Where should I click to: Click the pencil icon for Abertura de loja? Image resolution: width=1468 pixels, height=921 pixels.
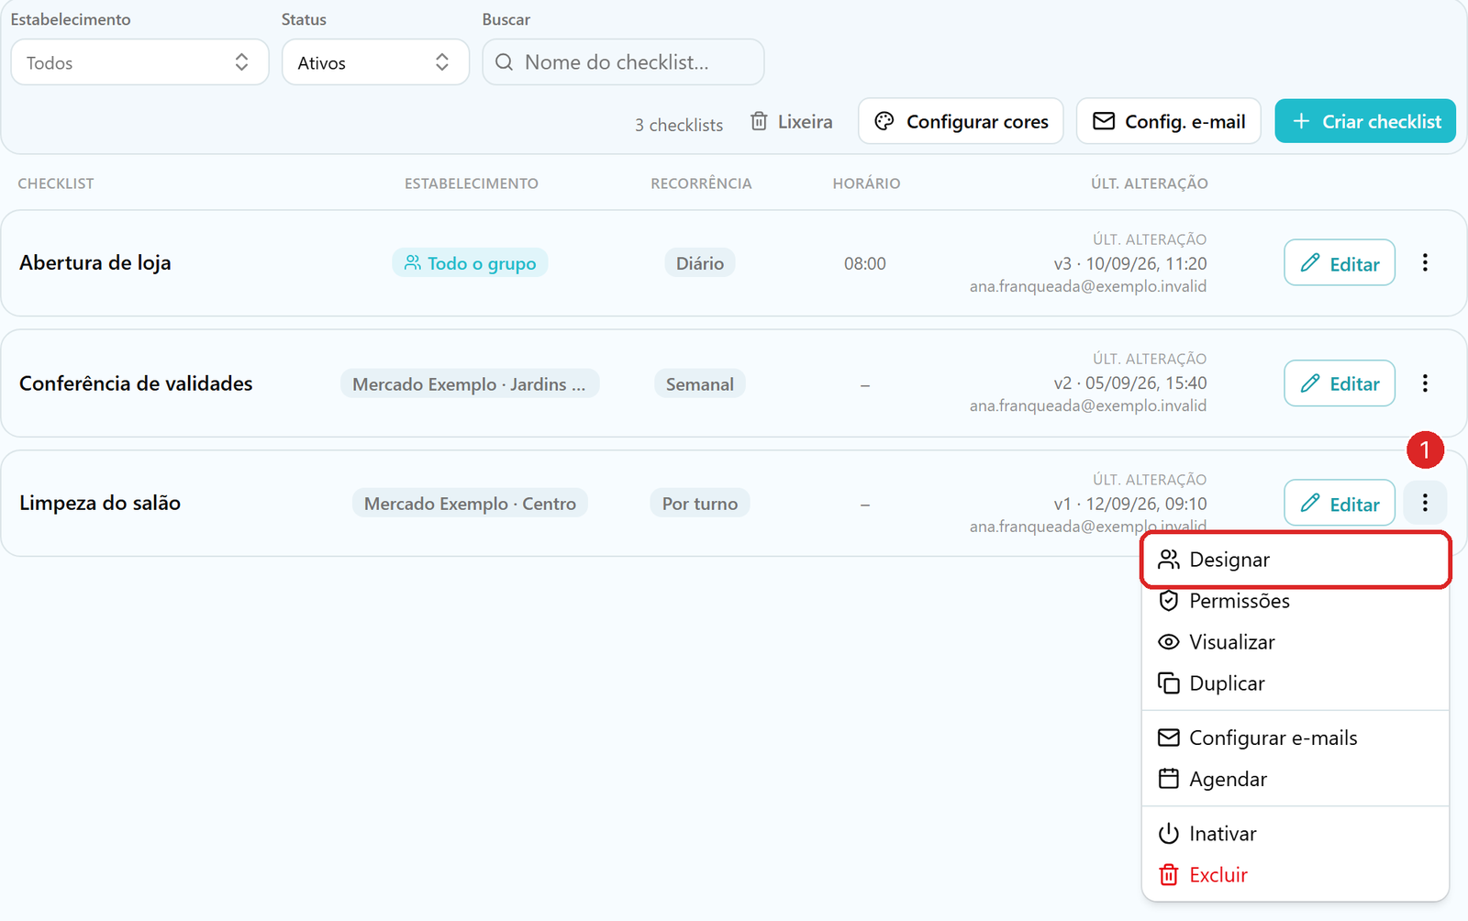tap(1310, 263)
